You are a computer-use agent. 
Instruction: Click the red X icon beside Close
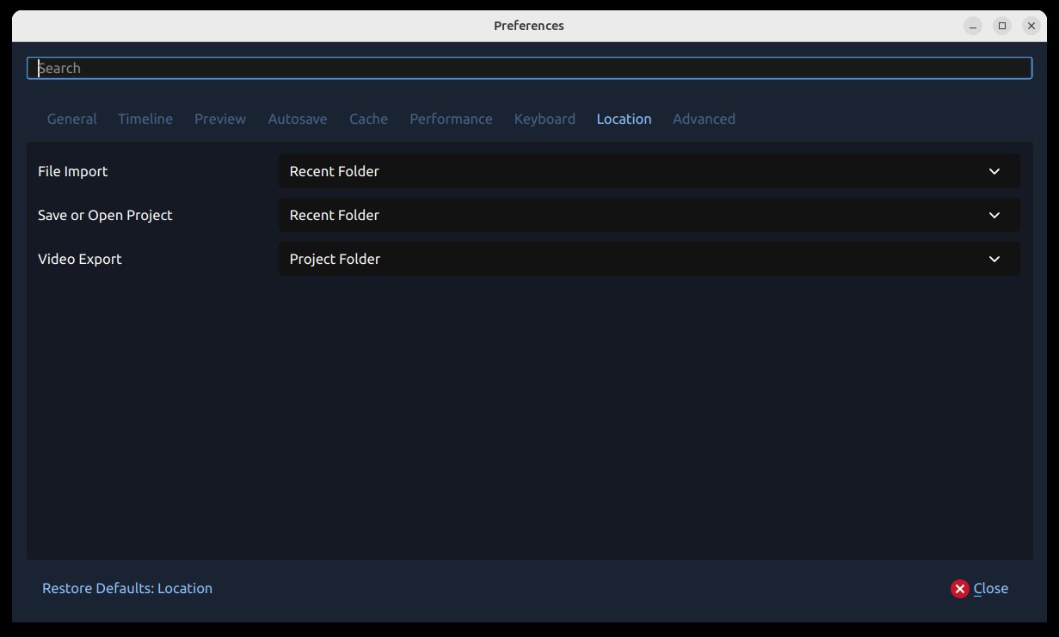click(959, 588)
